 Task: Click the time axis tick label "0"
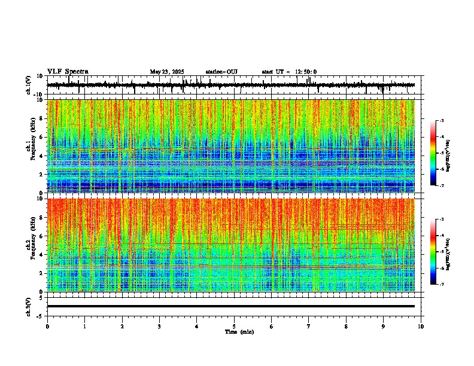tap(47, 327)
